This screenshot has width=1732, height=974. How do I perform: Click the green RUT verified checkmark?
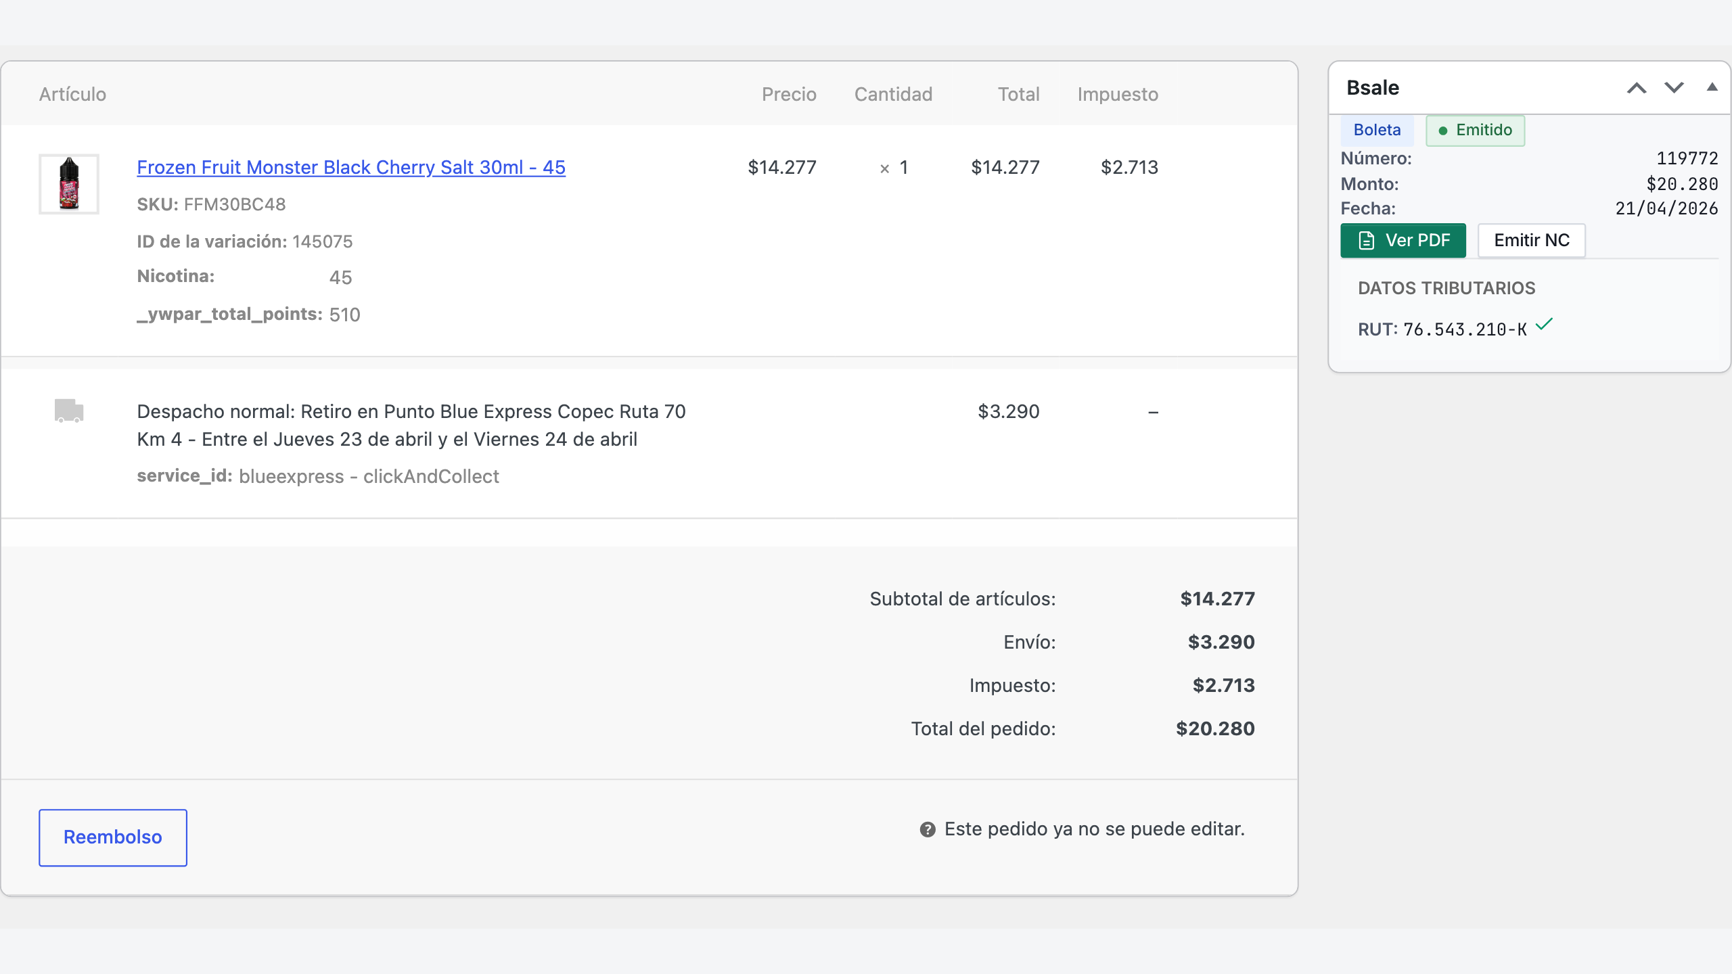(1545, 324)
